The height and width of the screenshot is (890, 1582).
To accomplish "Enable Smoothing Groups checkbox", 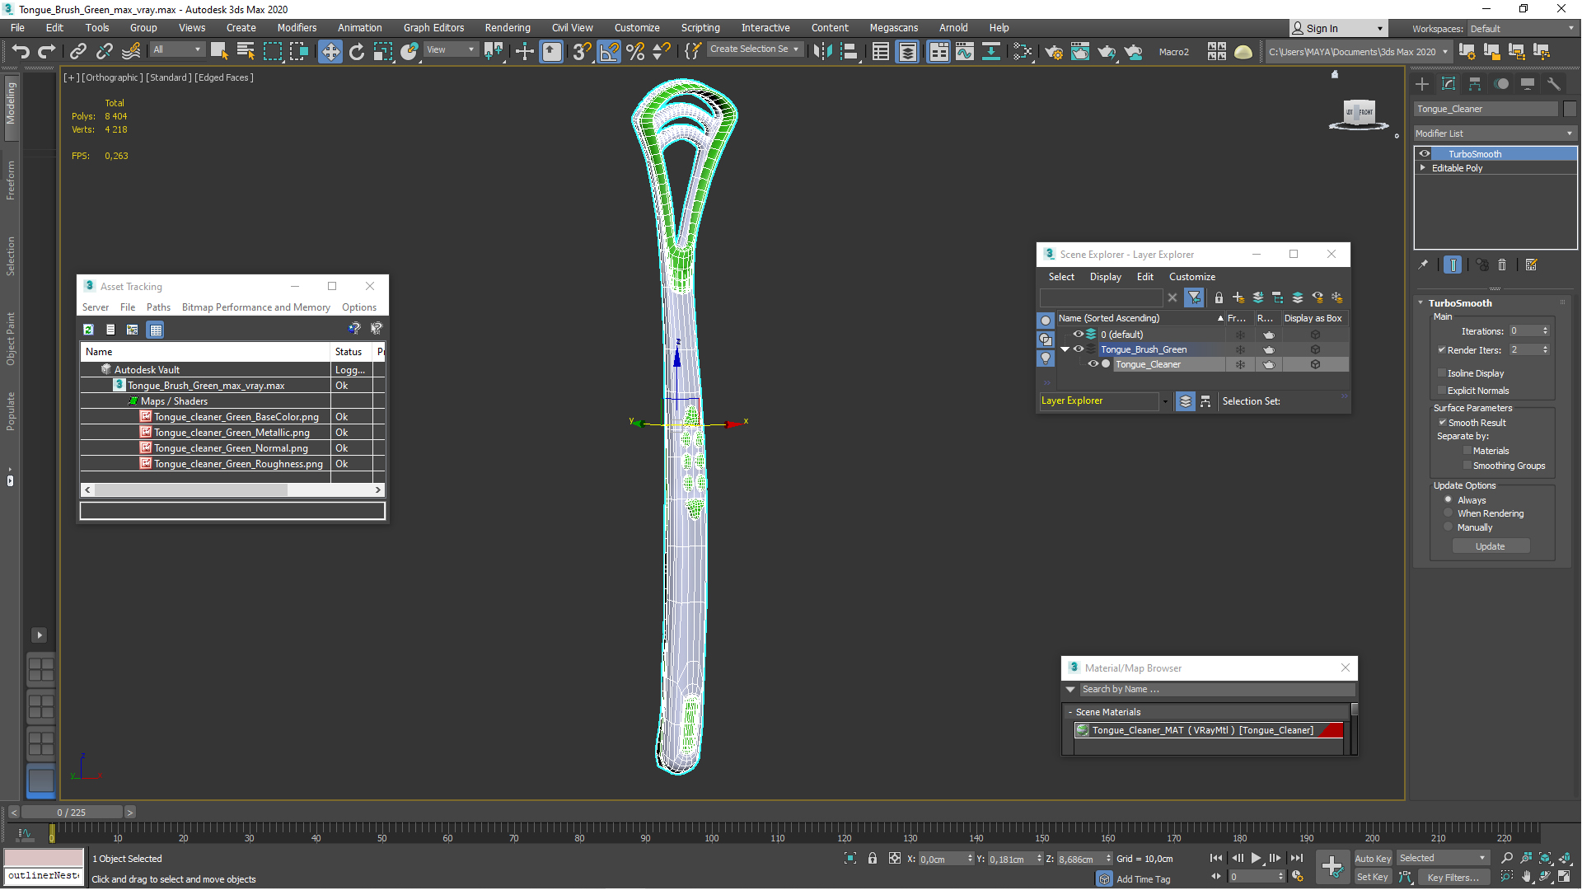I will (x=1467, y=465).
